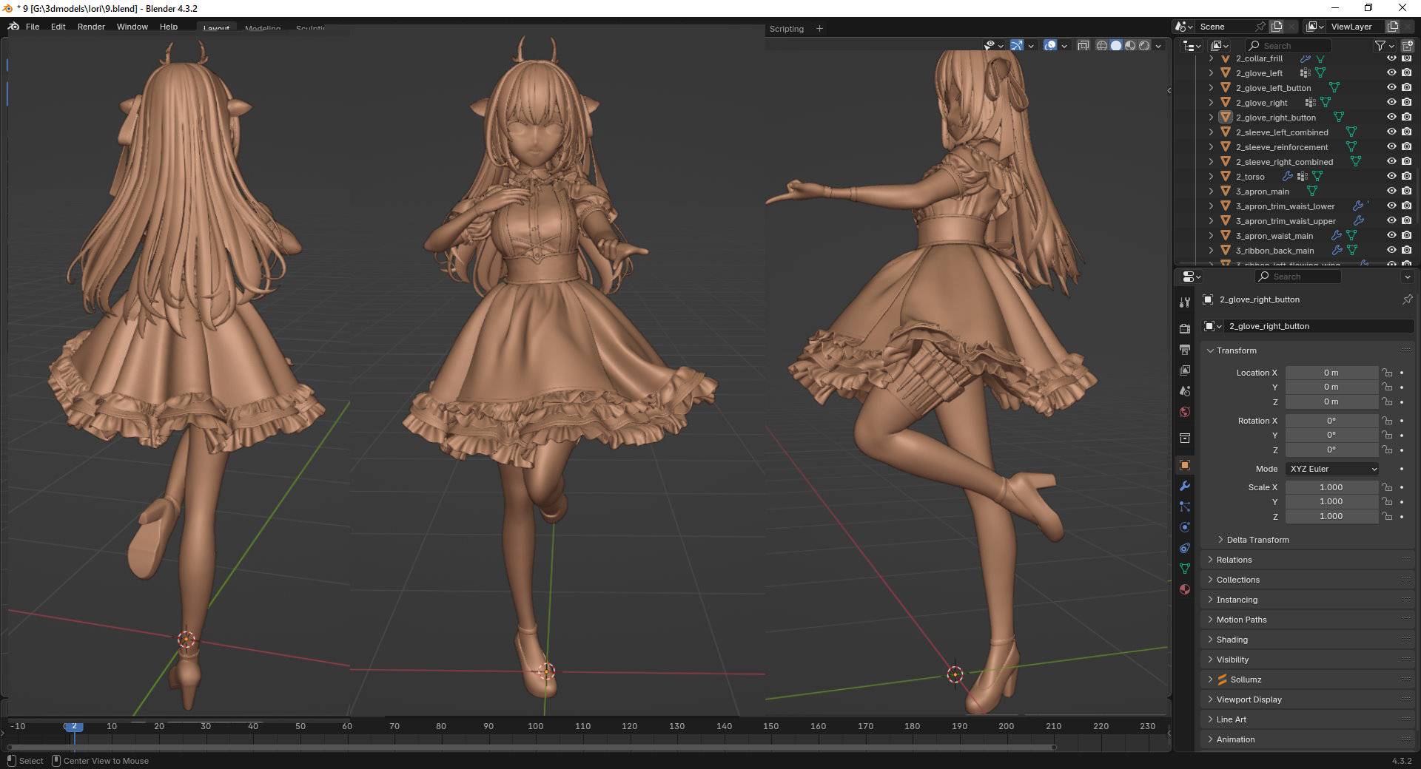The width and height of the screenshot is (1421, 769).
Task: Open the rotation Mode XYZ Euler dropdown
Action: coord(1333,469)
